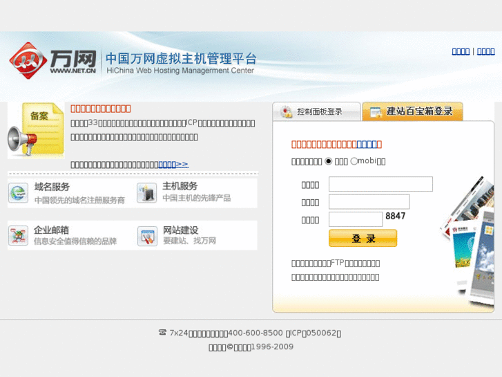Open the 域名服务 globe icon
The width and height of the screenshot is (502, 377).
point(18,193)
